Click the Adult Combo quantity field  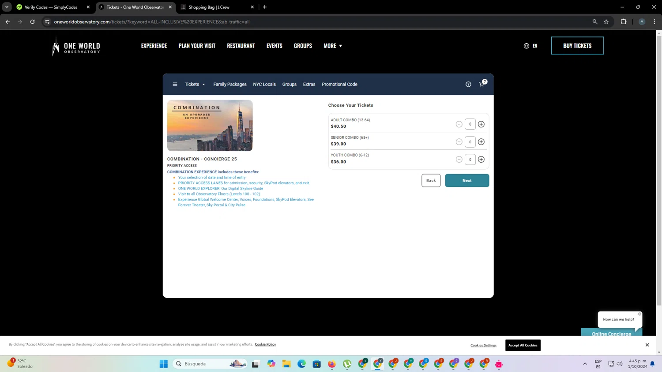pyautogui.click(x=470, y=124)
